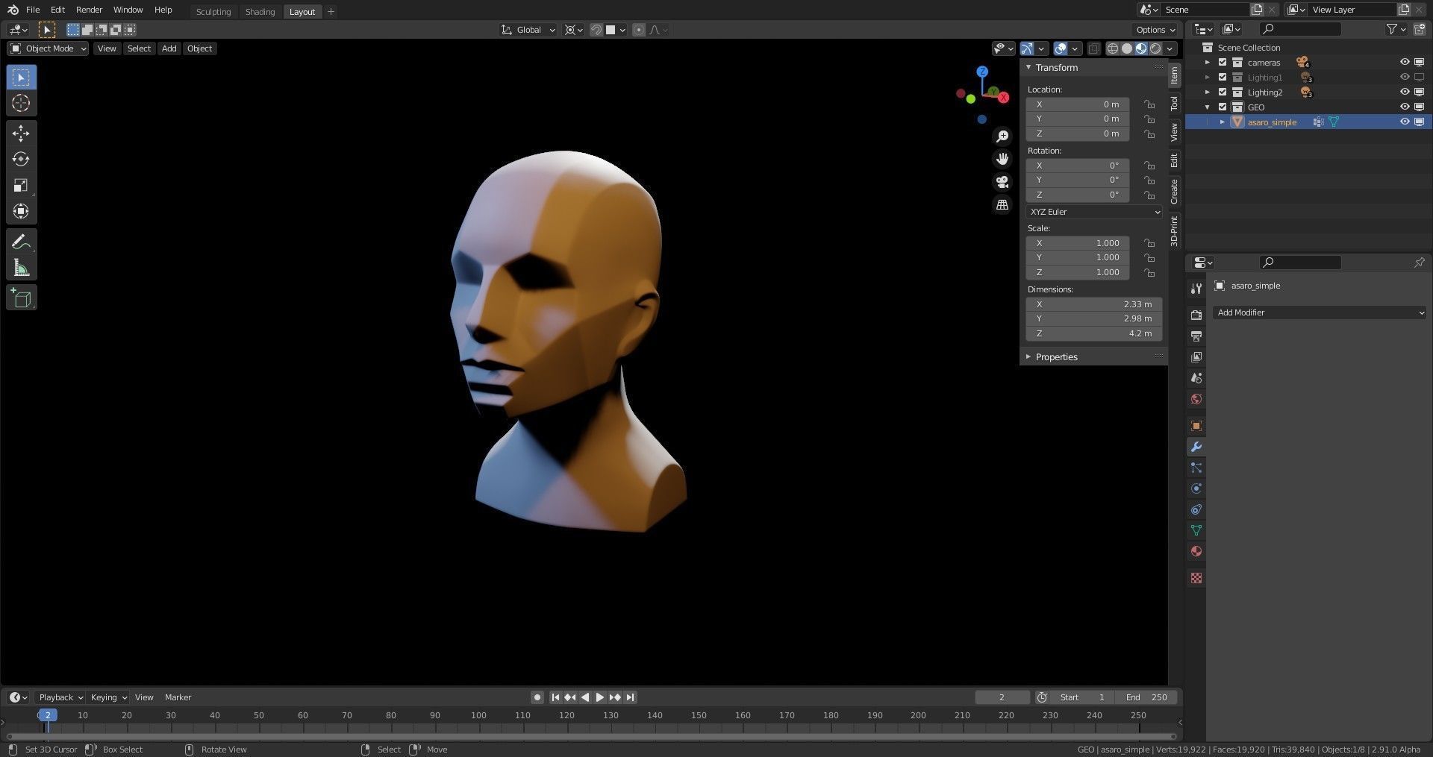Show Lighting1 collection with eye icon

(1404, 78)
